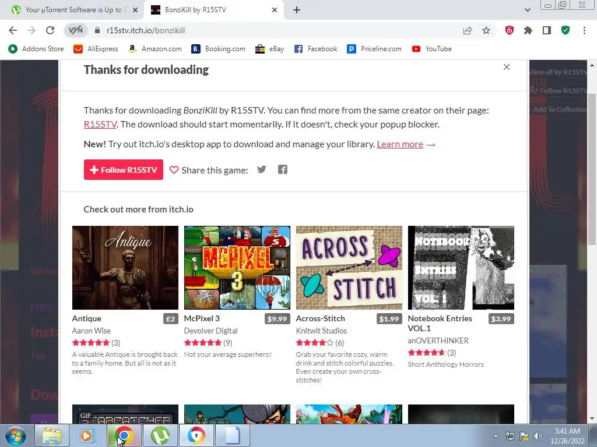Viewport: 597px width, 447px height.
Task: Open the R15STV creator page link
Action: click(x=100, y=125)
